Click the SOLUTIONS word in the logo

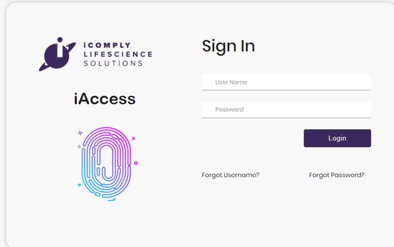tap(113, 64)
